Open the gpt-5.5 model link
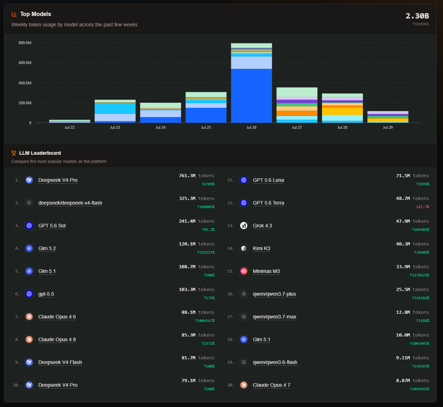This screenshot has width=443, height=407. coord(46,294)
